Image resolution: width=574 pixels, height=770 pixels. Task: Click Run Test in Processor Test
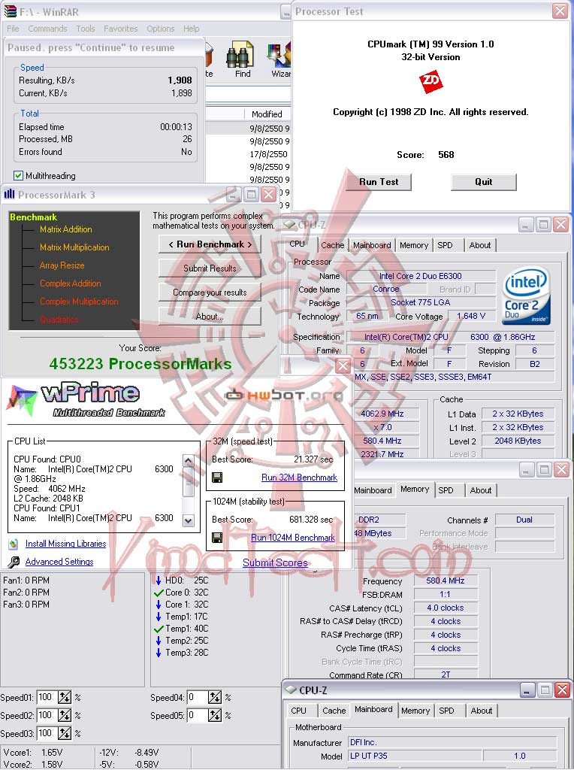point(379,182)
